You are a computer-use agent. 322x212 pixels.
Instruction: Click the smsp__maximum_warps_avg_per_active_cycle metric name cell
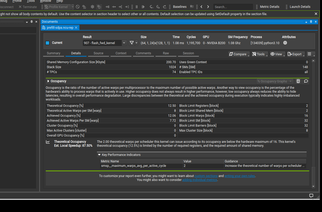click(141, 166)
